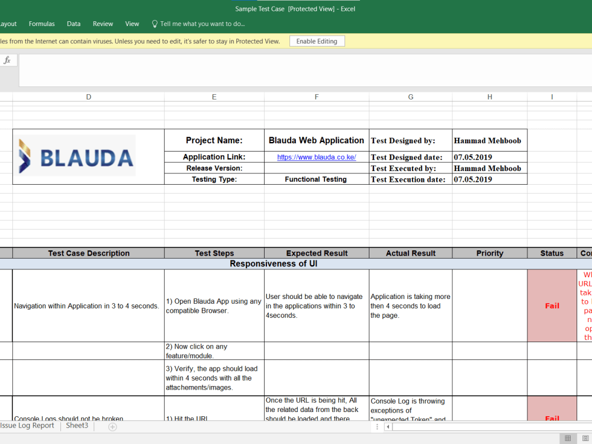
Task: Select 07.05.2019 beside Test Designed date
Action: (x=490, y=157)
